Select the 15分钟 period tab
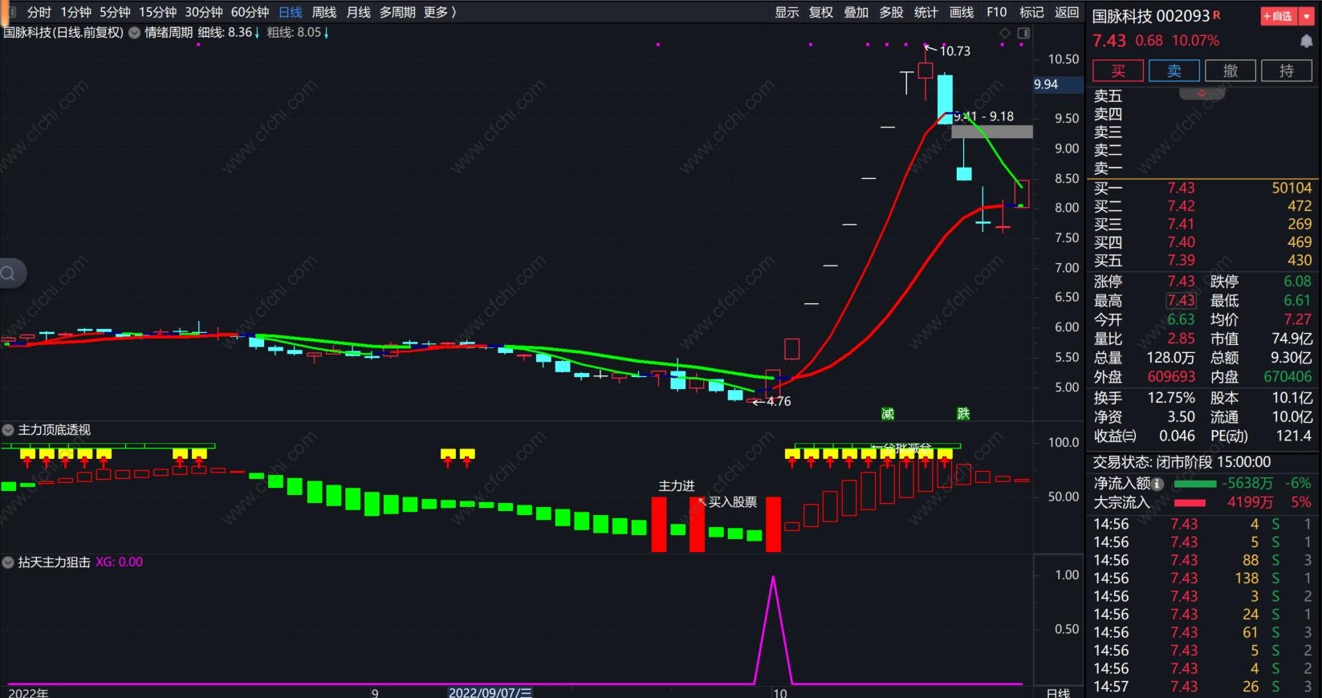This screenshot has width=1322, height=698. [157, 12]
